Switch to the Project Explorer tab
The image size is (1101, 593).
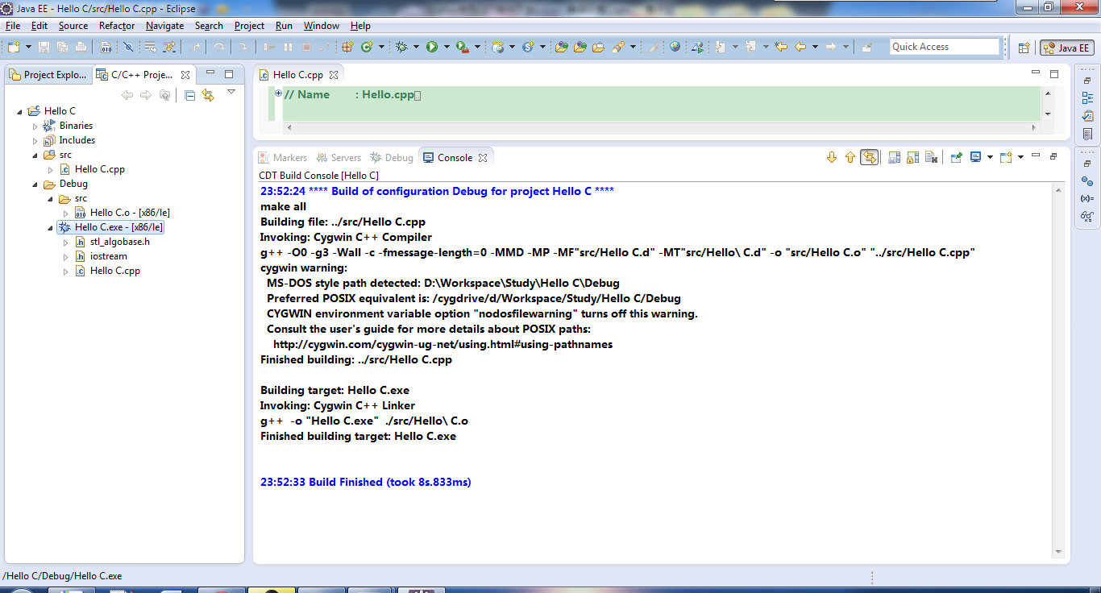[48, 75]
